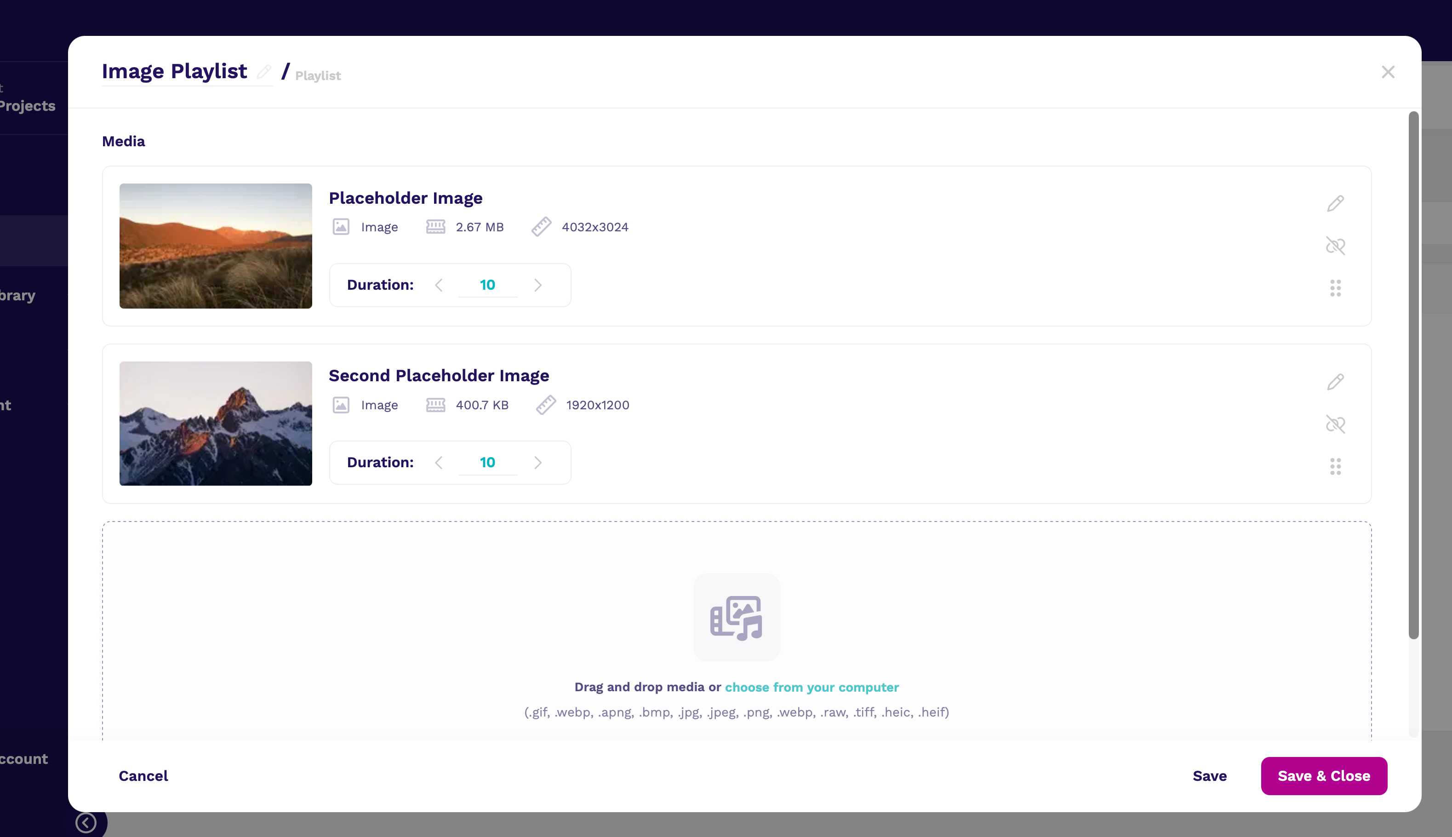Click the 400.7 KB file size text

tap(482, 405)
